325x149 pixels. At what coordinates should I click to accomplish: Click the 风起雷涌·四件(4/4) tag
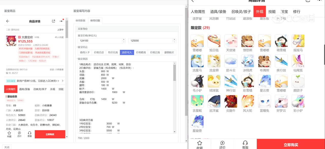click(x=41, y=57)
